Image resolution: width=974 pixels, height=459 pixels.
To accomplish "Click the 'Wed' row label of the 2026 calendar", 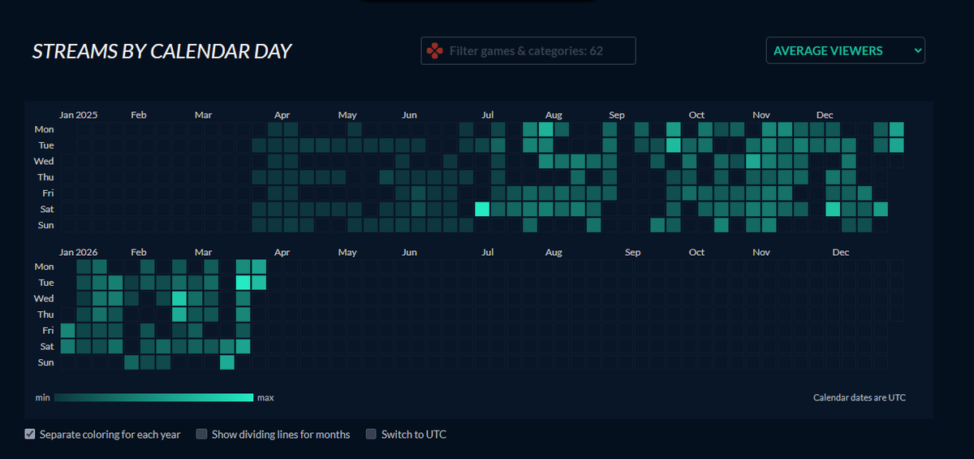I will click(x=45, y=298).
